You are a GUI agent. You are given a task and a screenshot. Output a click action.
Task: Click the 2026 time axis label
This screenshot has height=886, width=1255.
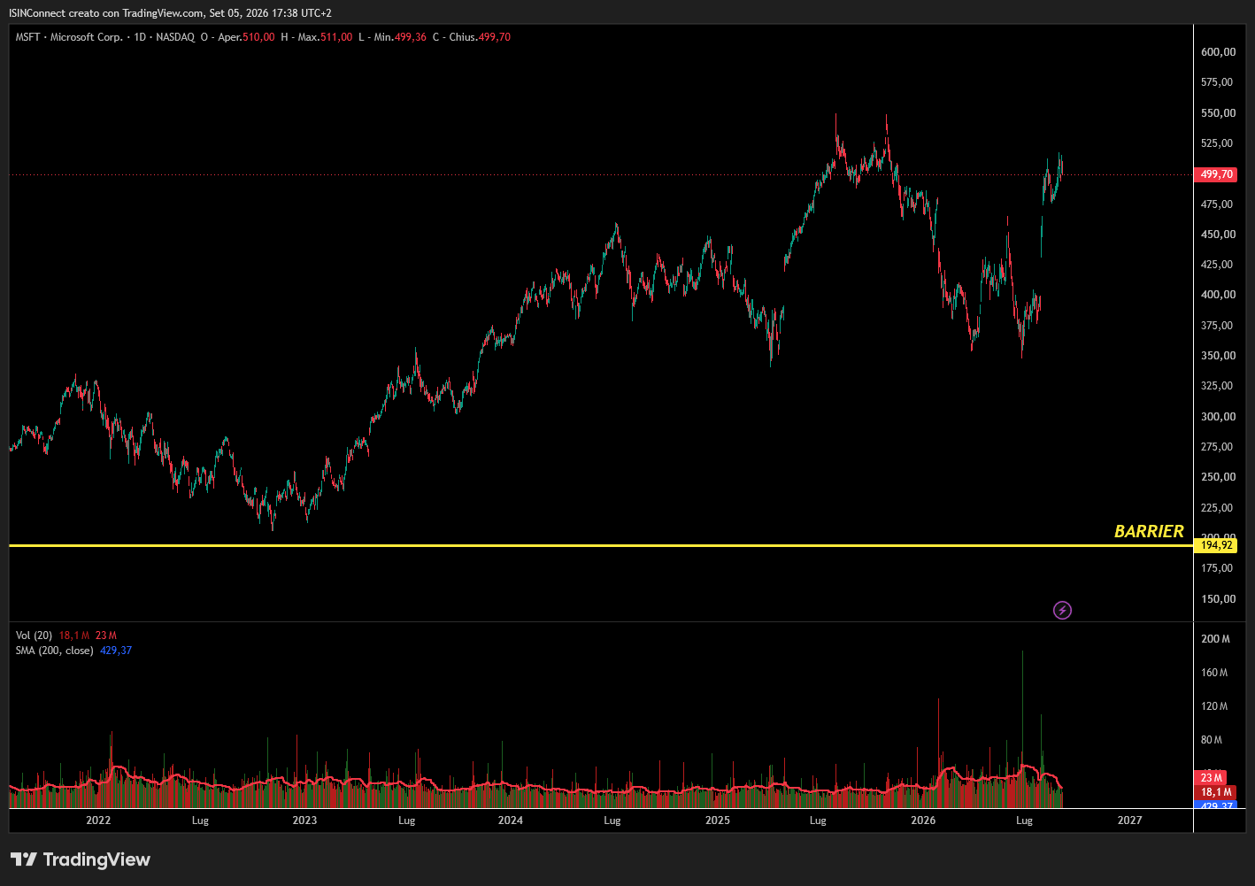(923, 821)
